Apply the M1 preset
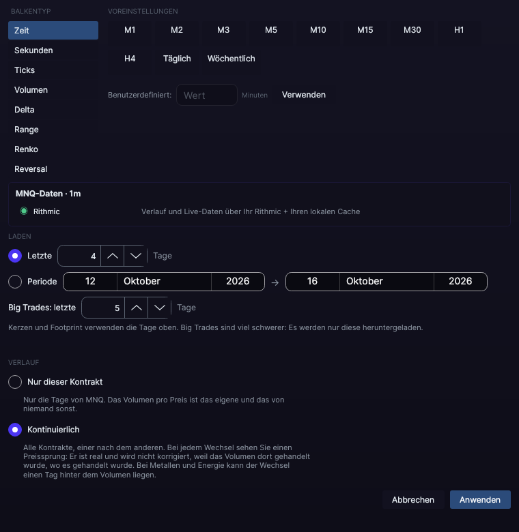519x532 pixels. click(x=130, y=30)
